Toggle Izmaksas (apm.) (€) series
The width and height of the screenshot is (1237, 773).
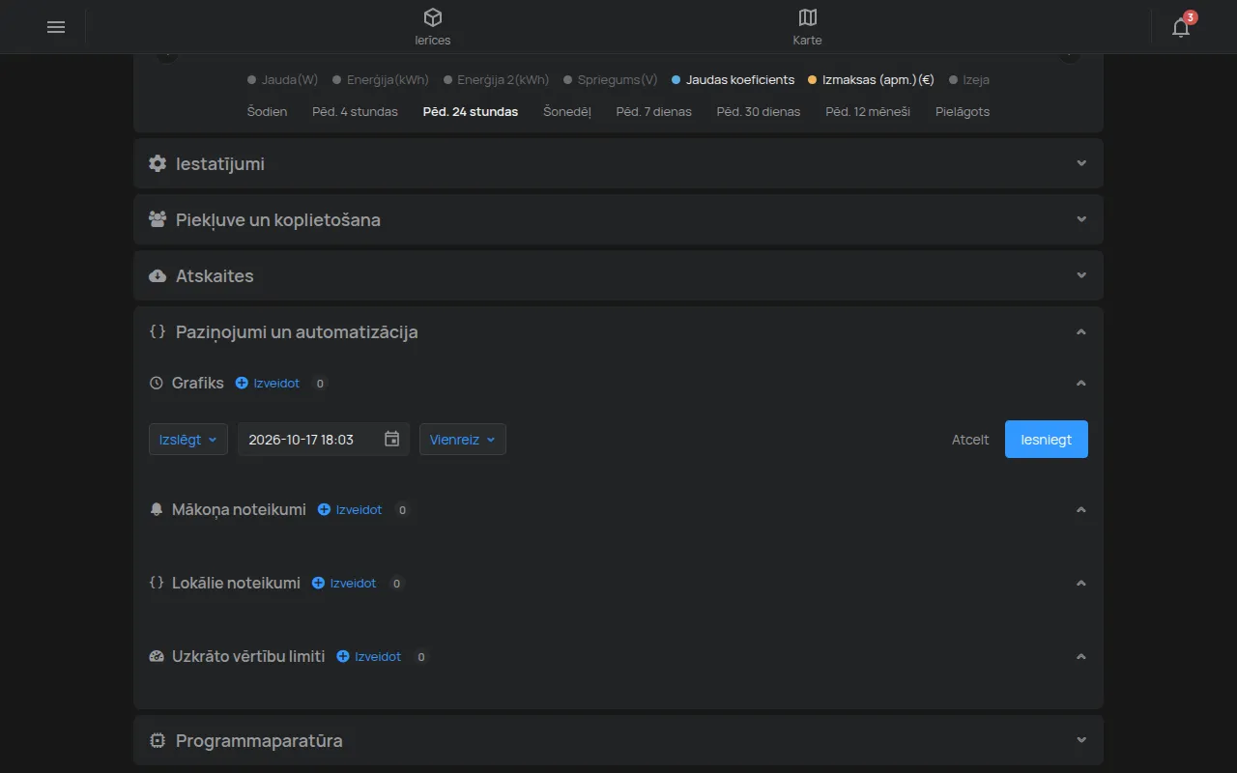pos(872,80)
